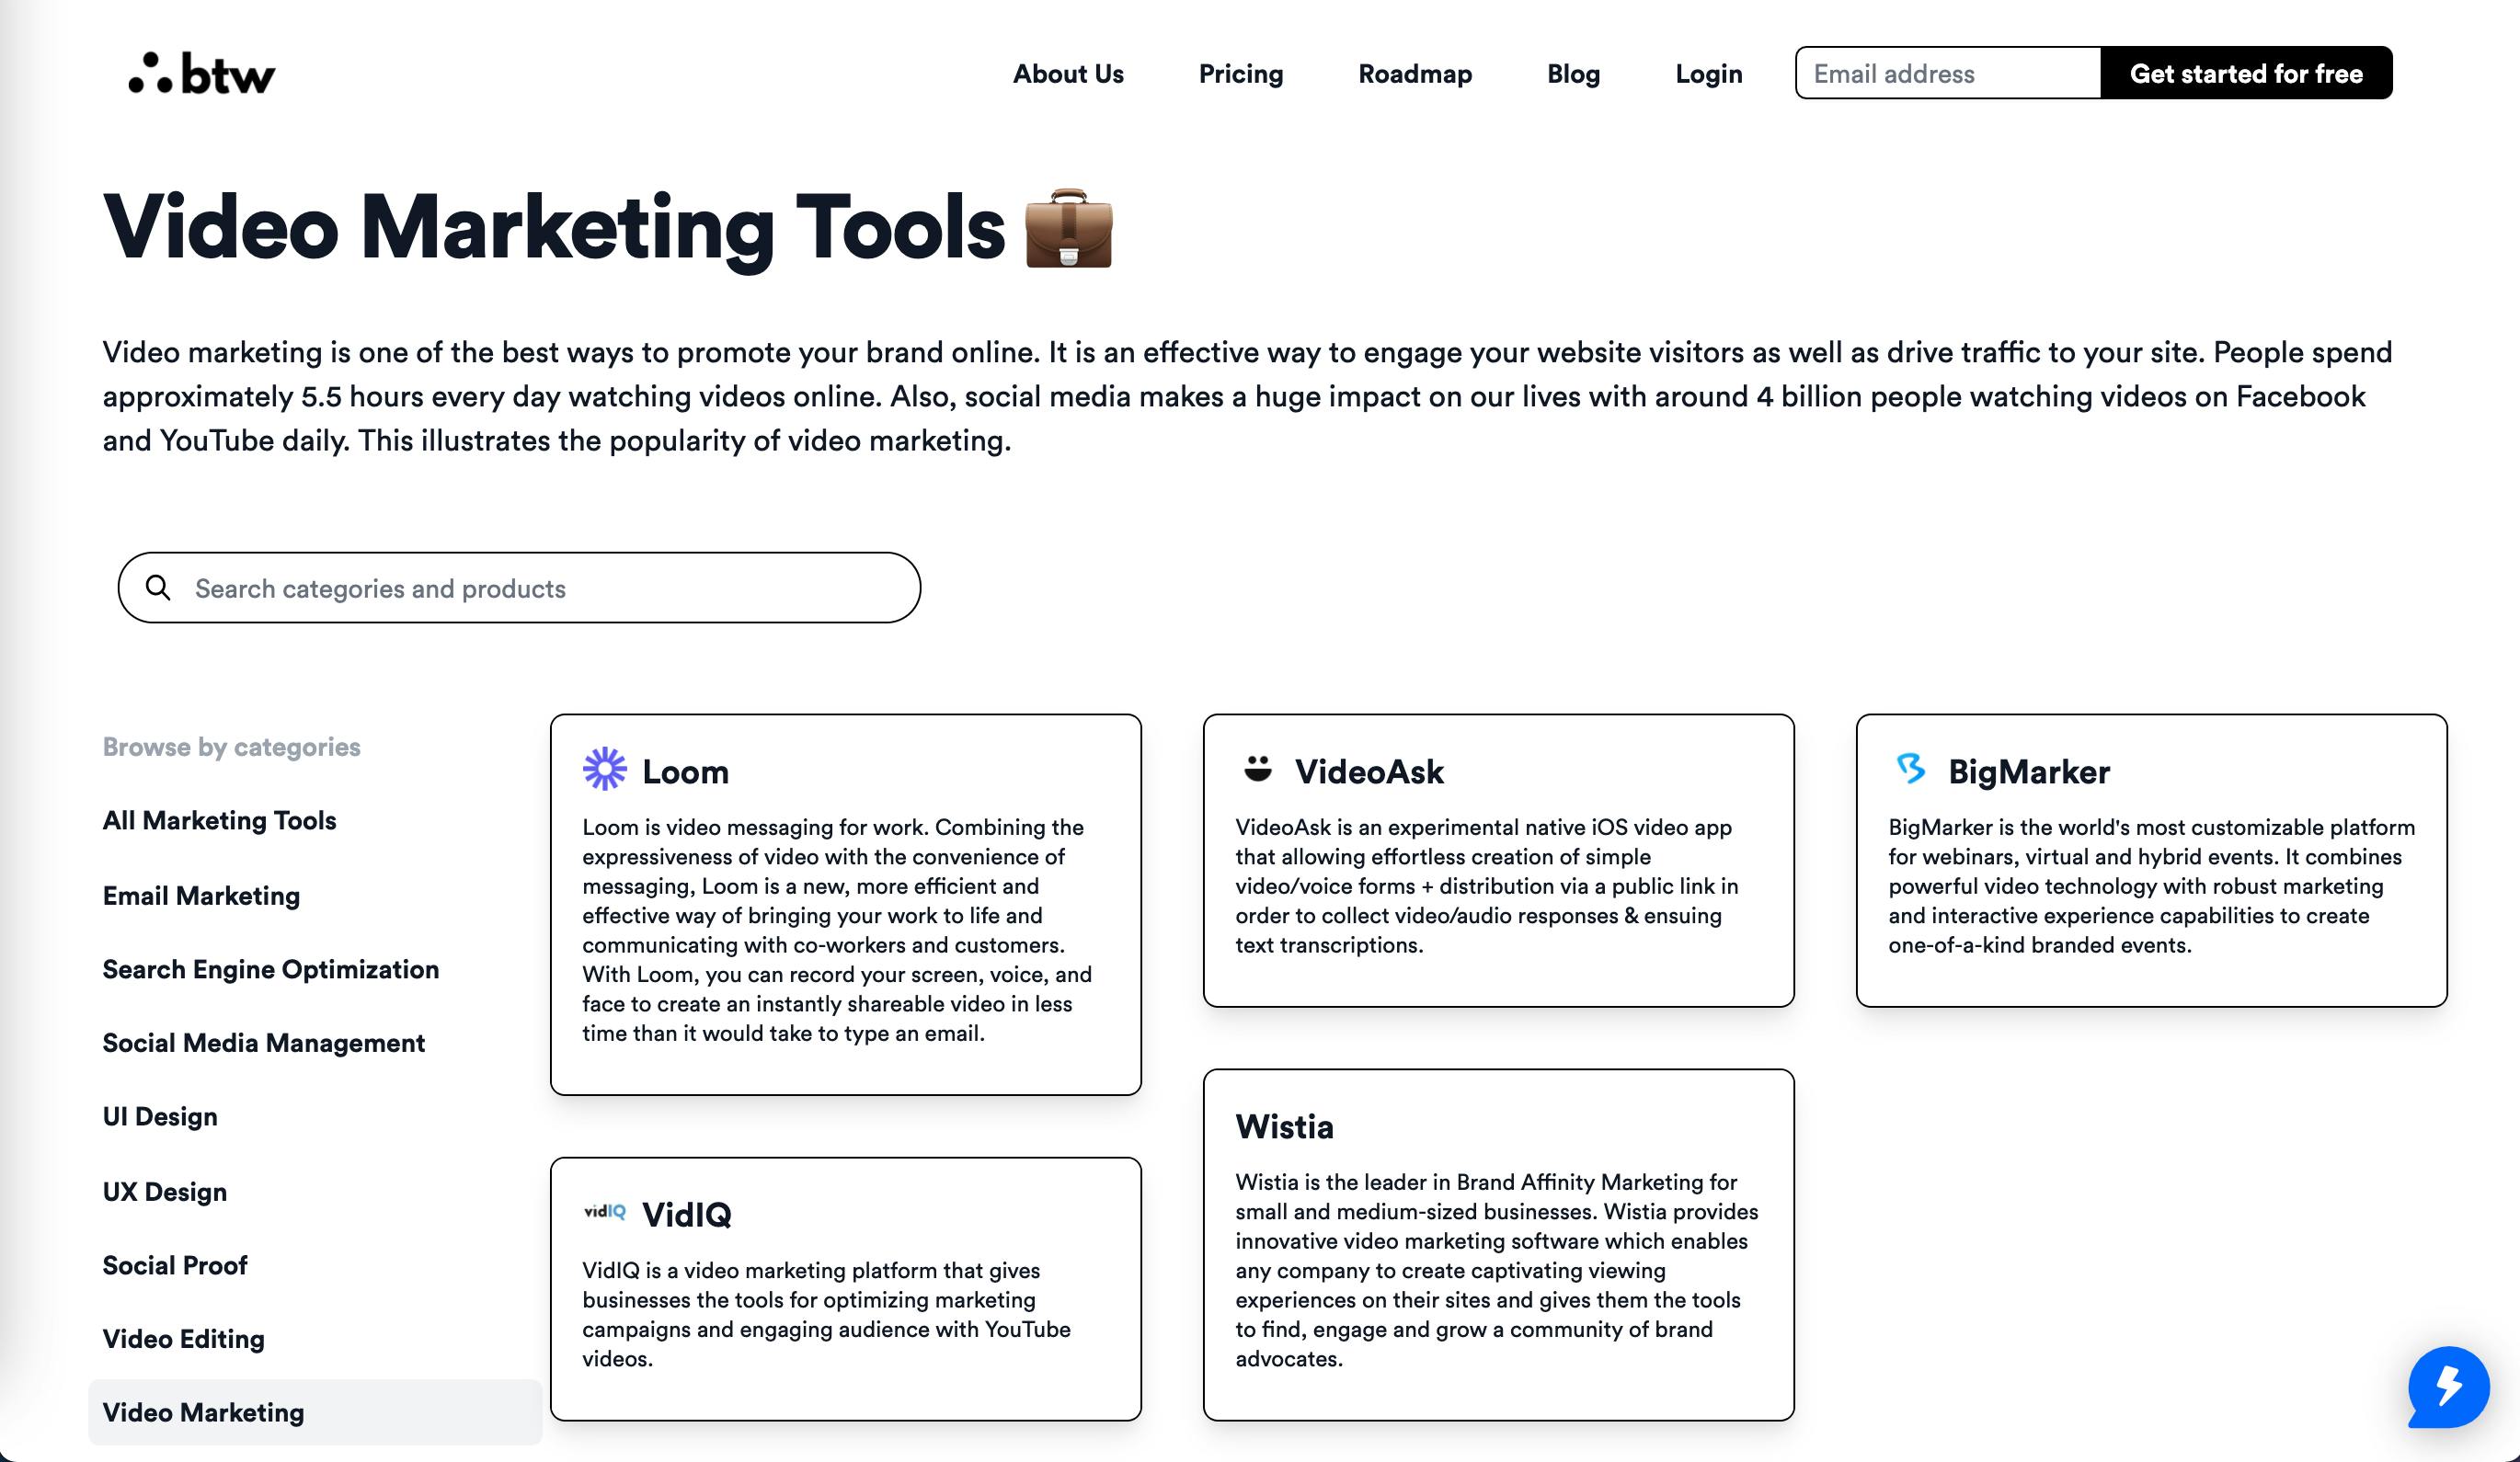Open Social Media Management category
2520x1462 pixels.
[x=263, y=1043]
